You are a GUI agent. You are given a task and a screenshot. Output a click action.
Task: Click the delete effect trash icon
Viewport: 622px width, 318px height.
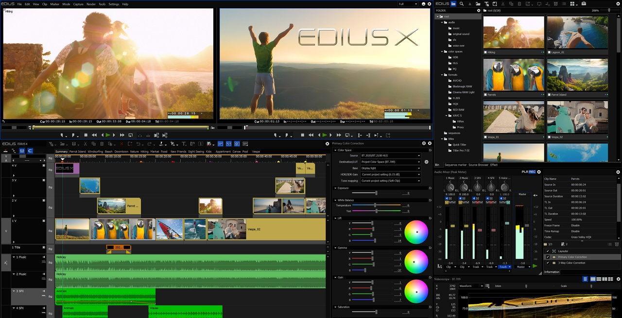617,244
